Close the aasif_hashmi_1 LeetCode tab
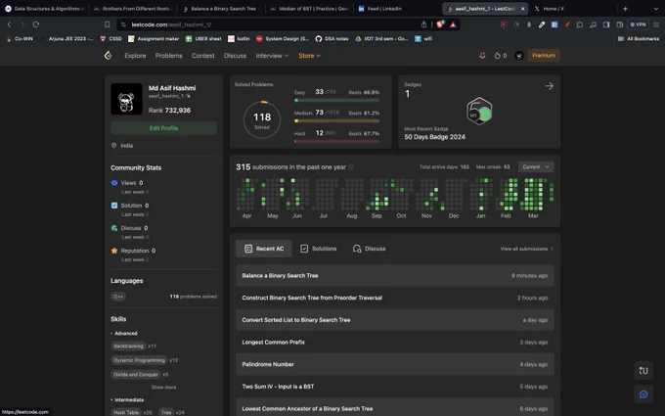Viewport: 665px width, 416px height. 522,9
